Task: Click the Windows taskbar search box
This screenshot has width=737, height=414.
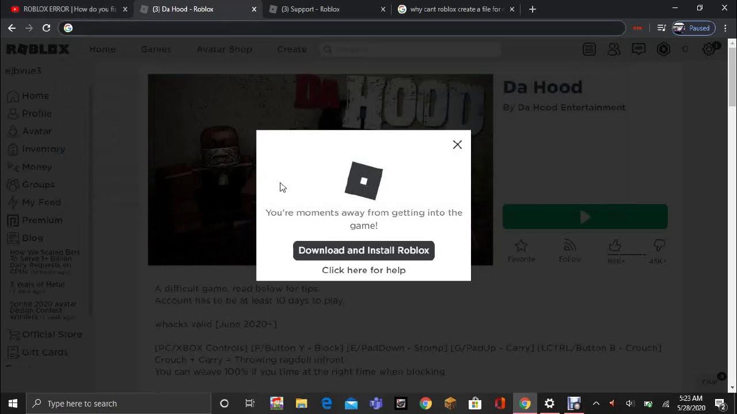Action: 119,404
